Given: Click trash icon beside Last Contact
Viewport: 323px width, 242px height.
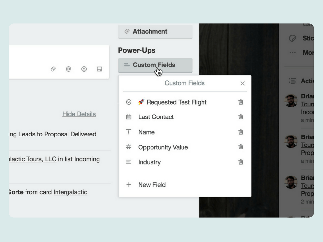Looking at the screenshot, I should click(241, 117).
